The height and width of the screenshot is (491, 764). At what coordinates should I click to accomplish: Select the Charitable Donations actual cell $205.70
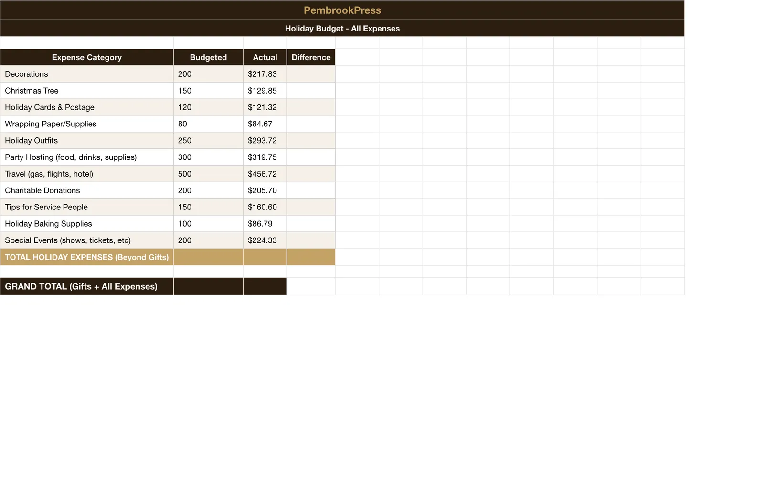point(265,190)
